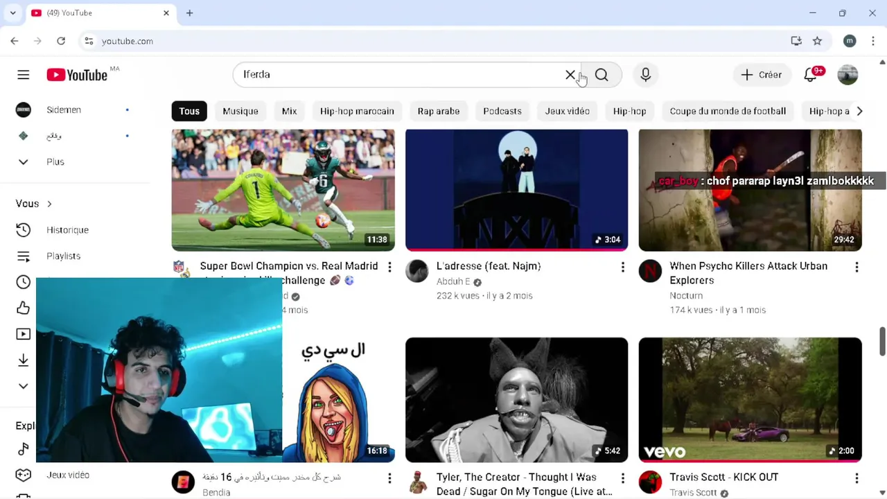Open the Abduh E channel name
Screen dimensions: 887x499
pos(453,281)
